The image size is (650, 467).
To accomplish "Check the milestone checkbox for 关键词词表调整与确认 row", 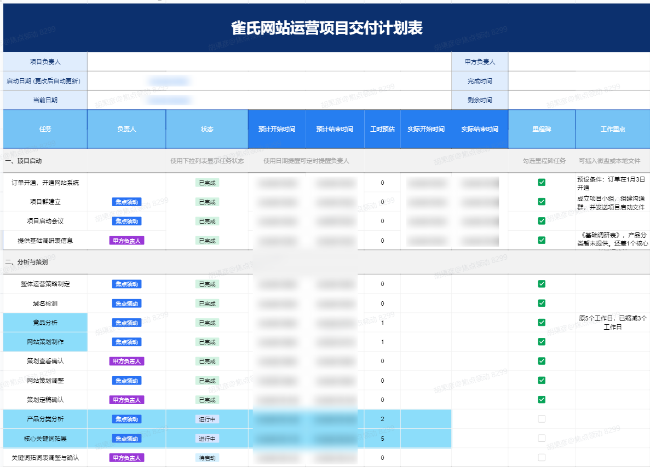I will (542, 458).
